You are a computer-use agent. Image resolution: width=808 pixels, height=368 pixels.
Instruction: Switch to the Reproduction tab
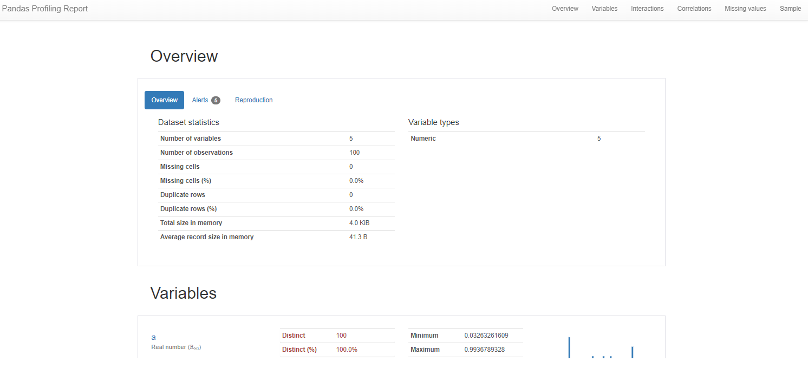point(253,100)
